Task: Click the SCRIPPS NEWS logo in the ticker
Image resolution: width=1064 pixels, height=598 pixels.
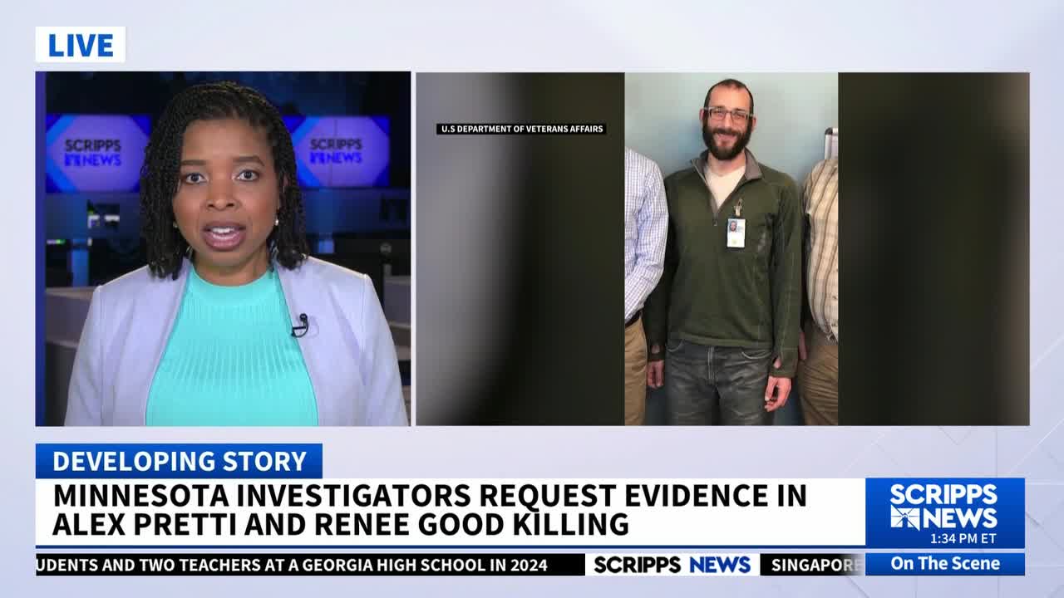Action: tap(672, 565)
